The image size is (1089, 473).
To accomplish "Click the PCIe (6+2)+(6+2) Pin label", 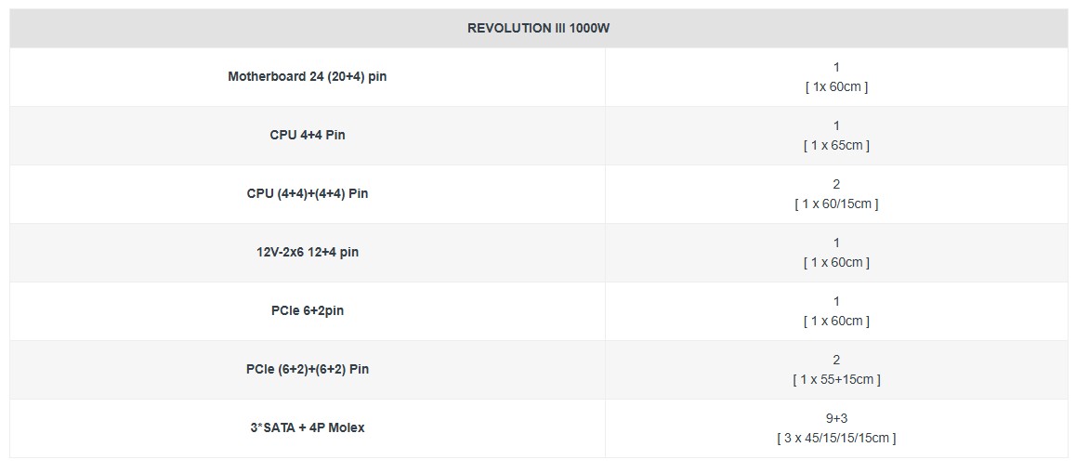I will click(x=307, y=370).
